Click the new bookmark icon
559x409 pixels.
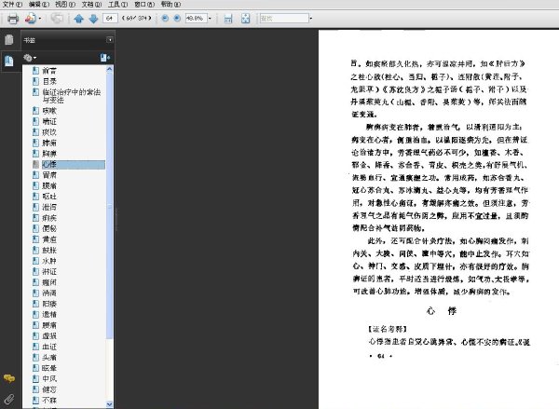click(104, 58)
